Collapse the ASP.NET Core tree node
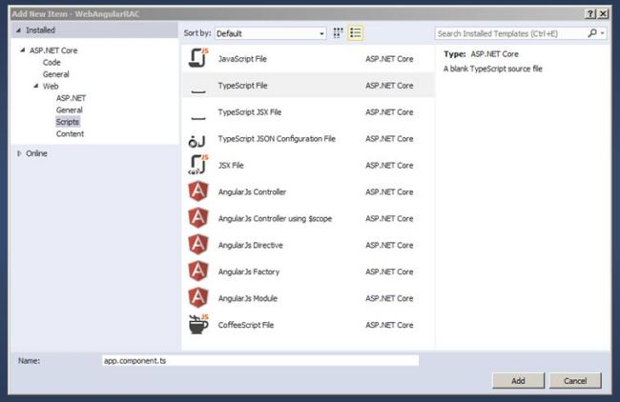Screen dimensions: 620x402 [x=23, y=50]
